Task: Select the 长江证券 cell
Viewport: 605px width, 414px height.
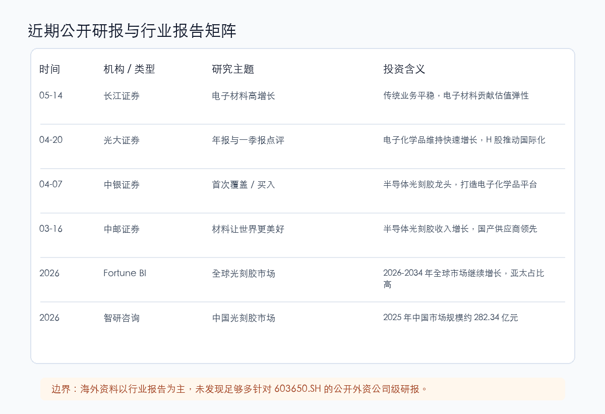Action: click(x=122, y=95)
